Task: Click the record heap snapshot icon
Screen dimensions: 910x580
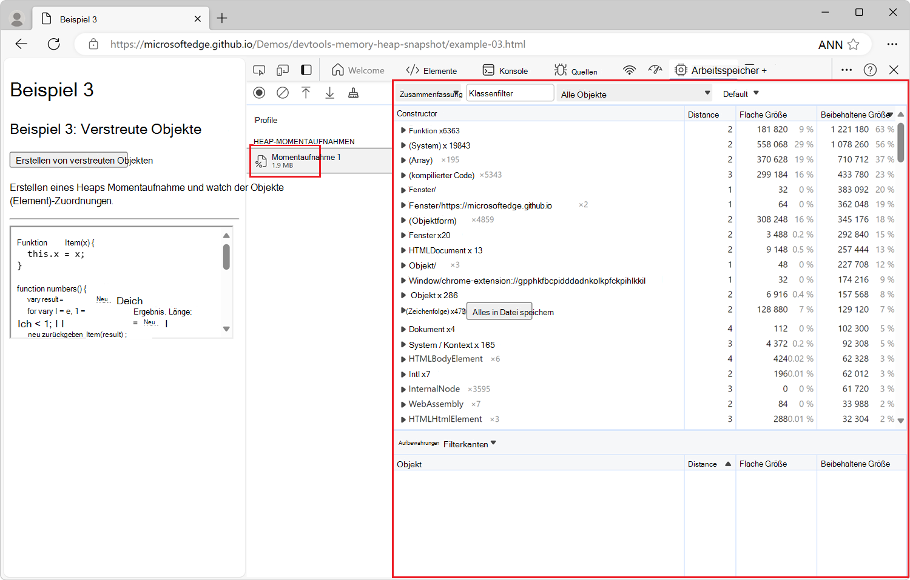Action: click(x=259, y=93)
